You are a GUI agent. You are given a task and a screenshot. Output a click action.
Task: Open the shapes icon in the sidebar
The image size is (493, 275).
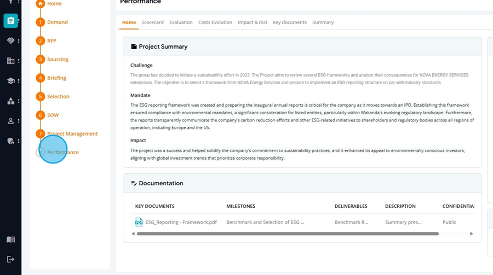click(10, 101)
